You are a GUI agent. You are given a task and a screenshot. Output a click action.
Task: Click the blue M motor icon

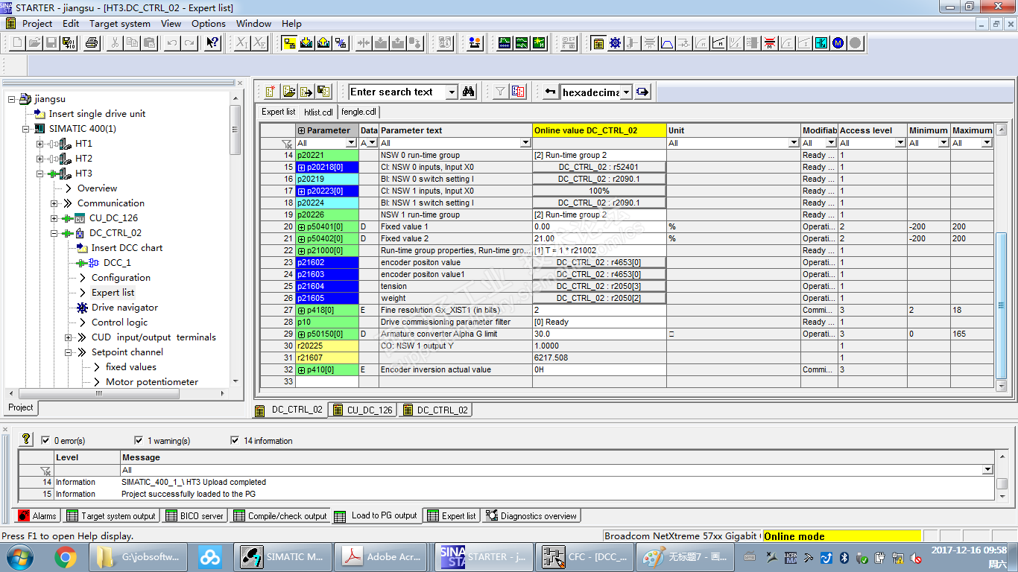coord(838,43)
